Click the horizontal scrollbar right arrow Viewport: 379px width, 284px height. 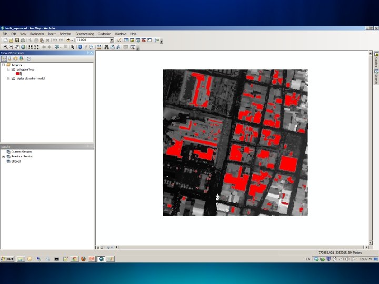click(366, 247)
